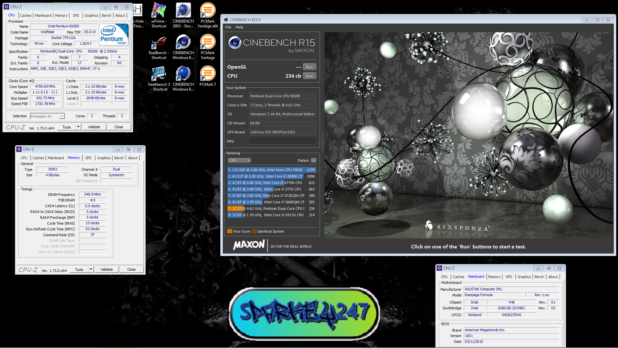The image size is (618, 348).
Task: Open the Help menu in Cinebench
Action: pyautogui.click(x=239, y=27)
